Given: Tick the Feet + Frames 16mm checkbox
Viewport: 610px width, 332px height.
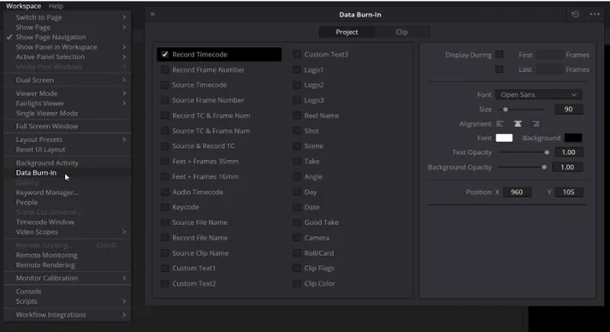Looking at the screenshot, I should pos(164,177).
